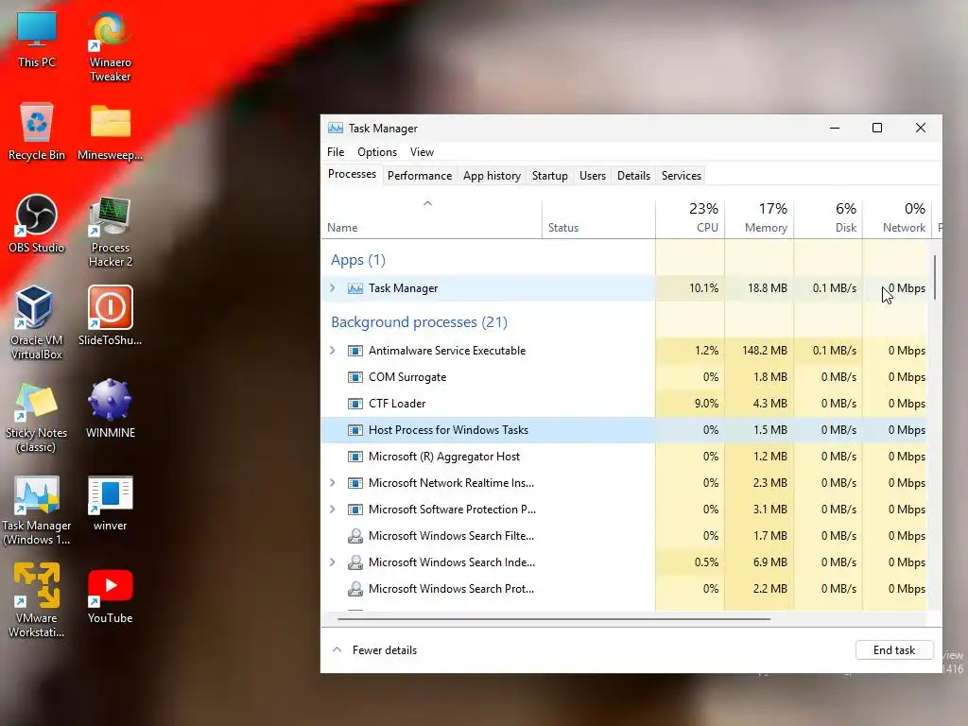
Task: Open the File menu
Action: point(336,152)
